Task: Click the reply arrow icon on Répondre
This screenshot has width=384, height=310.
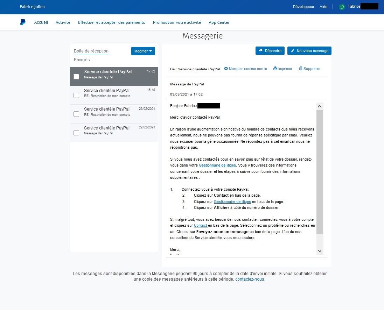Action: [260, 50]
